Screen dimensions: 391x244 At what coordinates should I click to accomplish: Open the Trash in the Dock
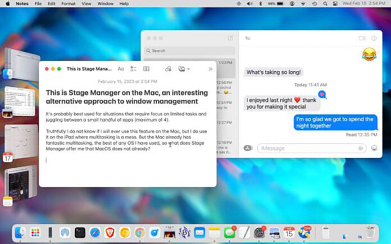370,233
